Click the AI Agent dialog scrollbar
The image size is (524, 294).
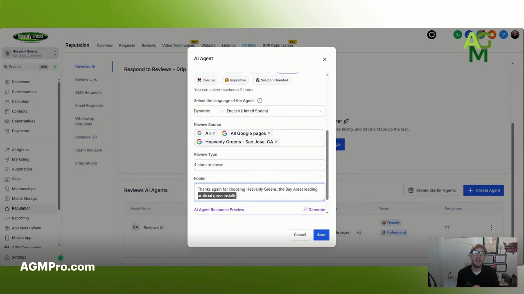[x=327, y=165]
